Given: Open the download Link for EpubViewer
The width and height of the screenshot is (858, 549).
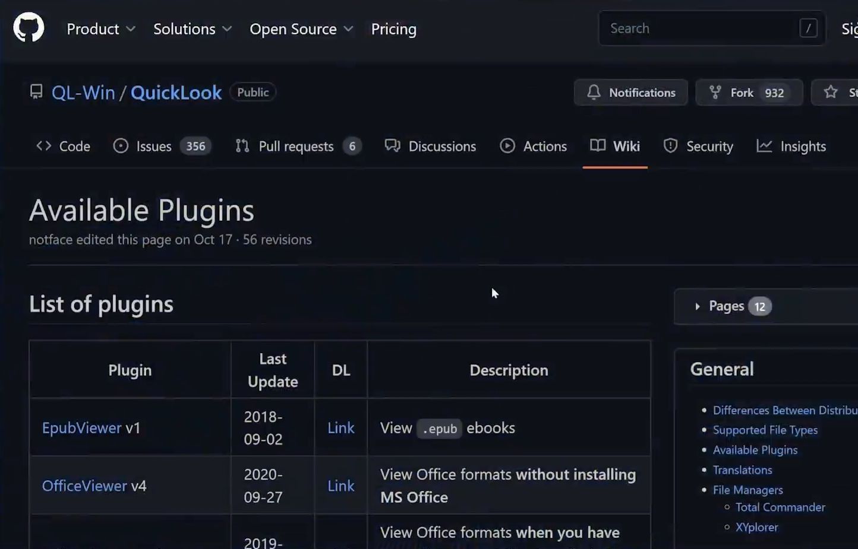Looking at the screenshot, I should click(341, 427).
